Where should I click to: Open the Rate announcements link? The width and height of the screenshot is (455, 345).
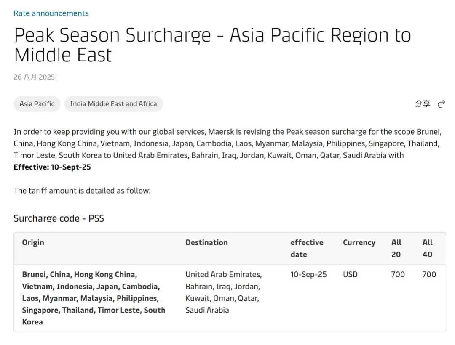pyautogui.click(x=51, y=13)
